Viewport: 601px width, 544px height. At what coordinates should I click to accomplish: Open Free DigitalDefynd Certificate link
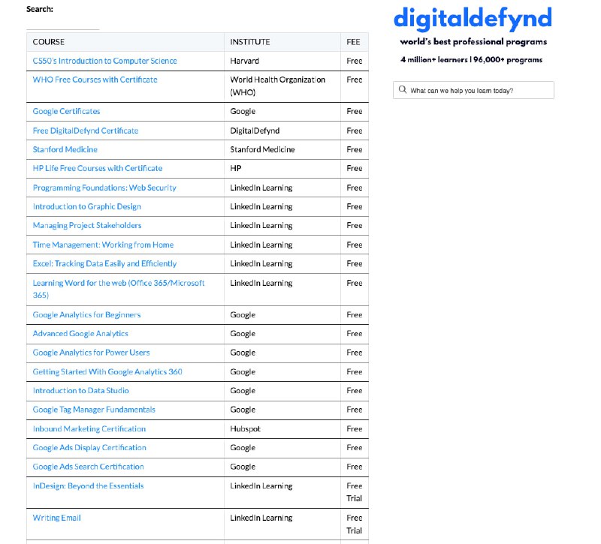click(x=85, y=131)
